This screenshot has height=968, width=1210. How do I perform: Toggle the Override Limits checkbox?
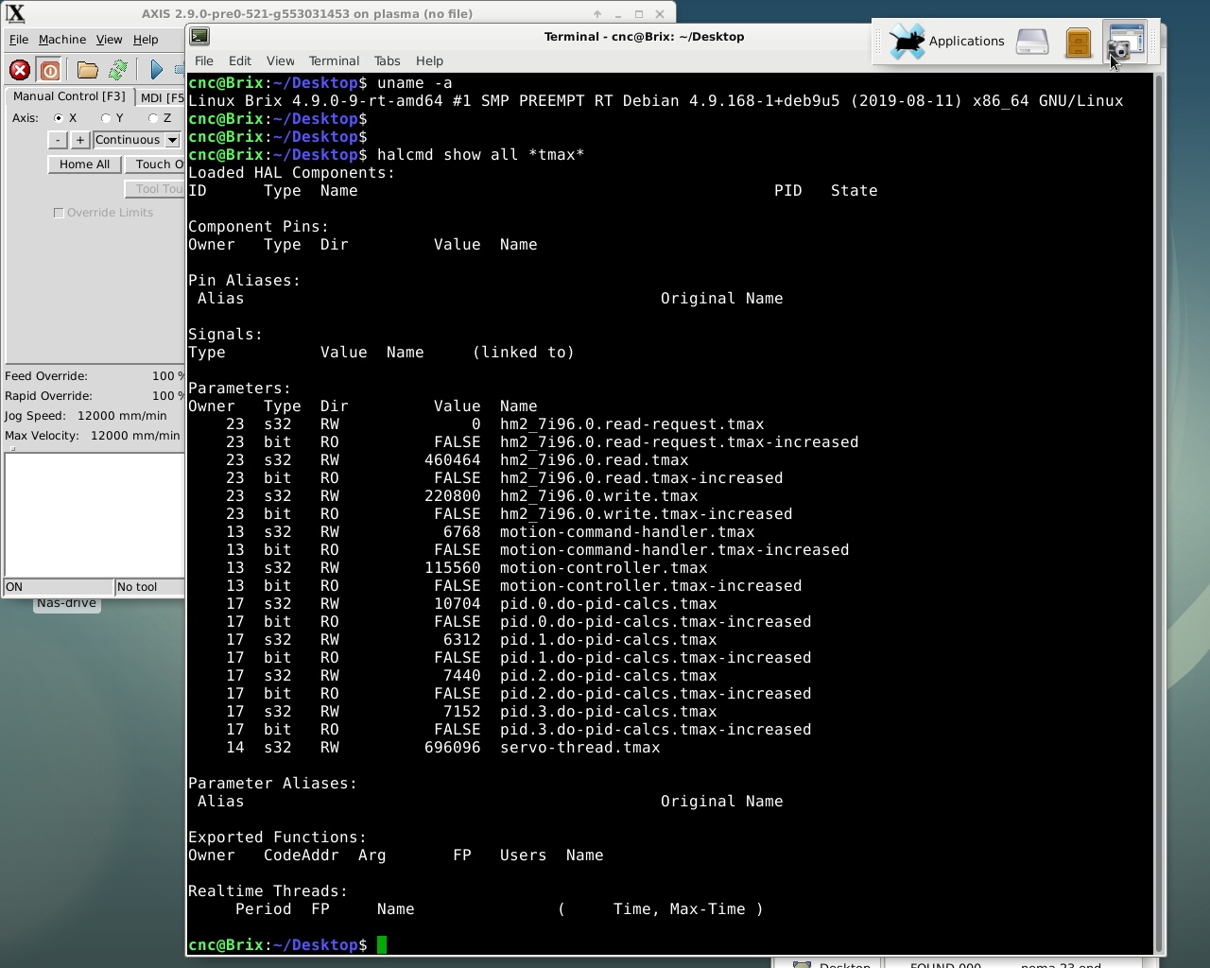[59, 213]
